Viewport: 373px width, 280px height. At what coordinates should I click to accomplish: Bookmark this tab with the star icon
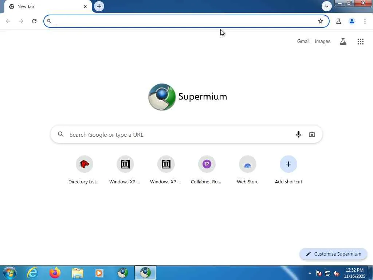pyautogui.click(x=321, y=21)
